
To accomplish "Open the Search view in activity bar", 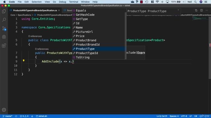I will click(4, 20).
